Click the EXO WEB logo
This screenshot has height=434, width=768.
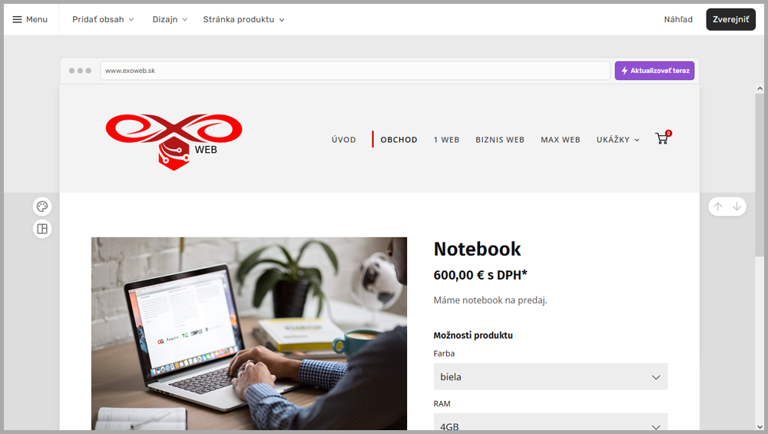(174, 141)
